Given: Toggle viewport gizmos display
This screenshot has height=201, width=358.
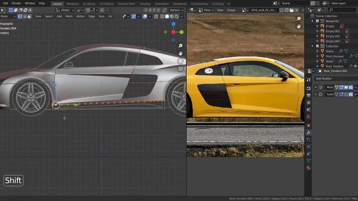Looking at the screenshot, I should click(134, 16).
